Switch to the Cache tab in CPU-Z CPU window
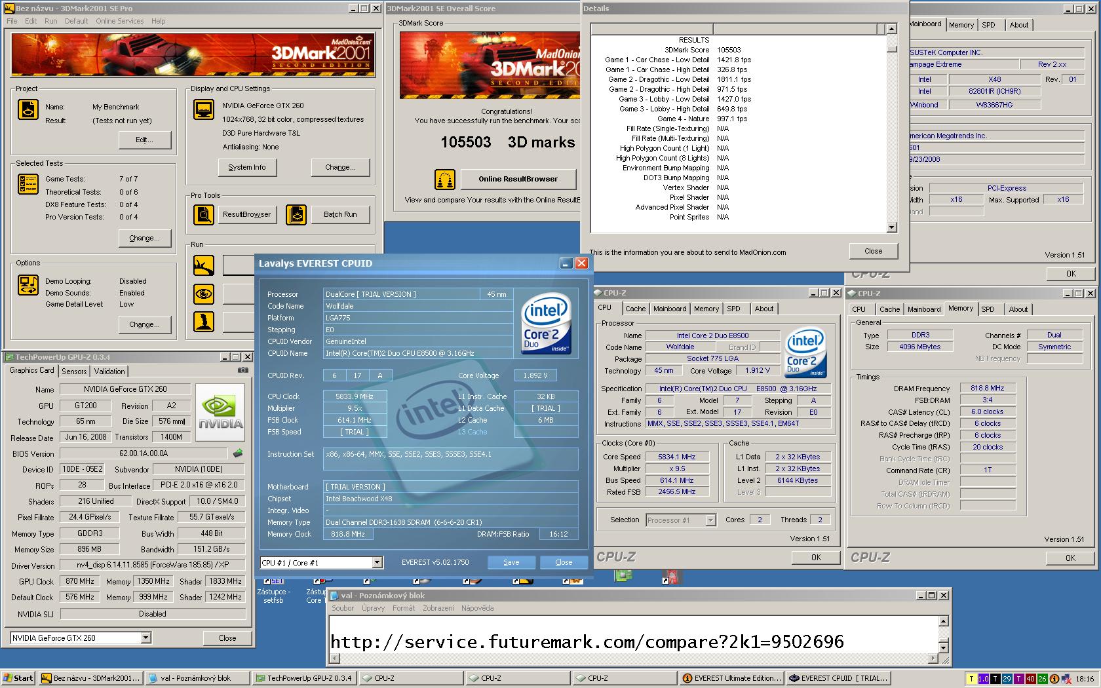The image size is (1101, 688). pos(635,309)
